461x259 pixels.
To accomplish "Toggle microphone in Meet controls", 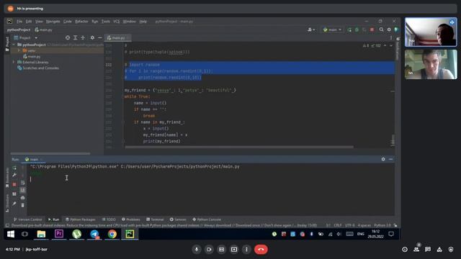I will coord(197,250).
